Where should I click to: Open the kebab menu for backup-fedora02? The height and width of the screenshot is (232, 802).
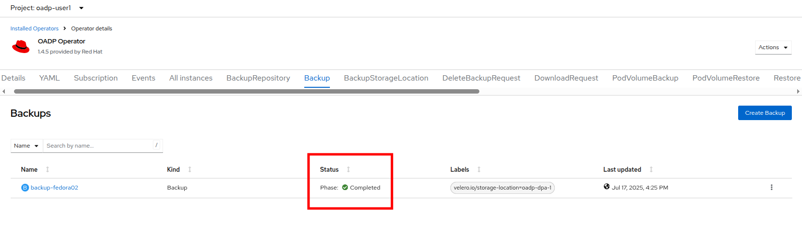click(771, 188)
